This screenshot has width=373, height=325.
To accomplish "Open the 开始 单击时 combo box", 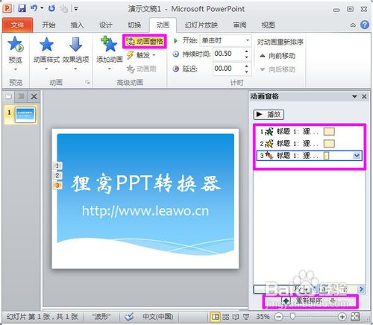I will point(225,40).
